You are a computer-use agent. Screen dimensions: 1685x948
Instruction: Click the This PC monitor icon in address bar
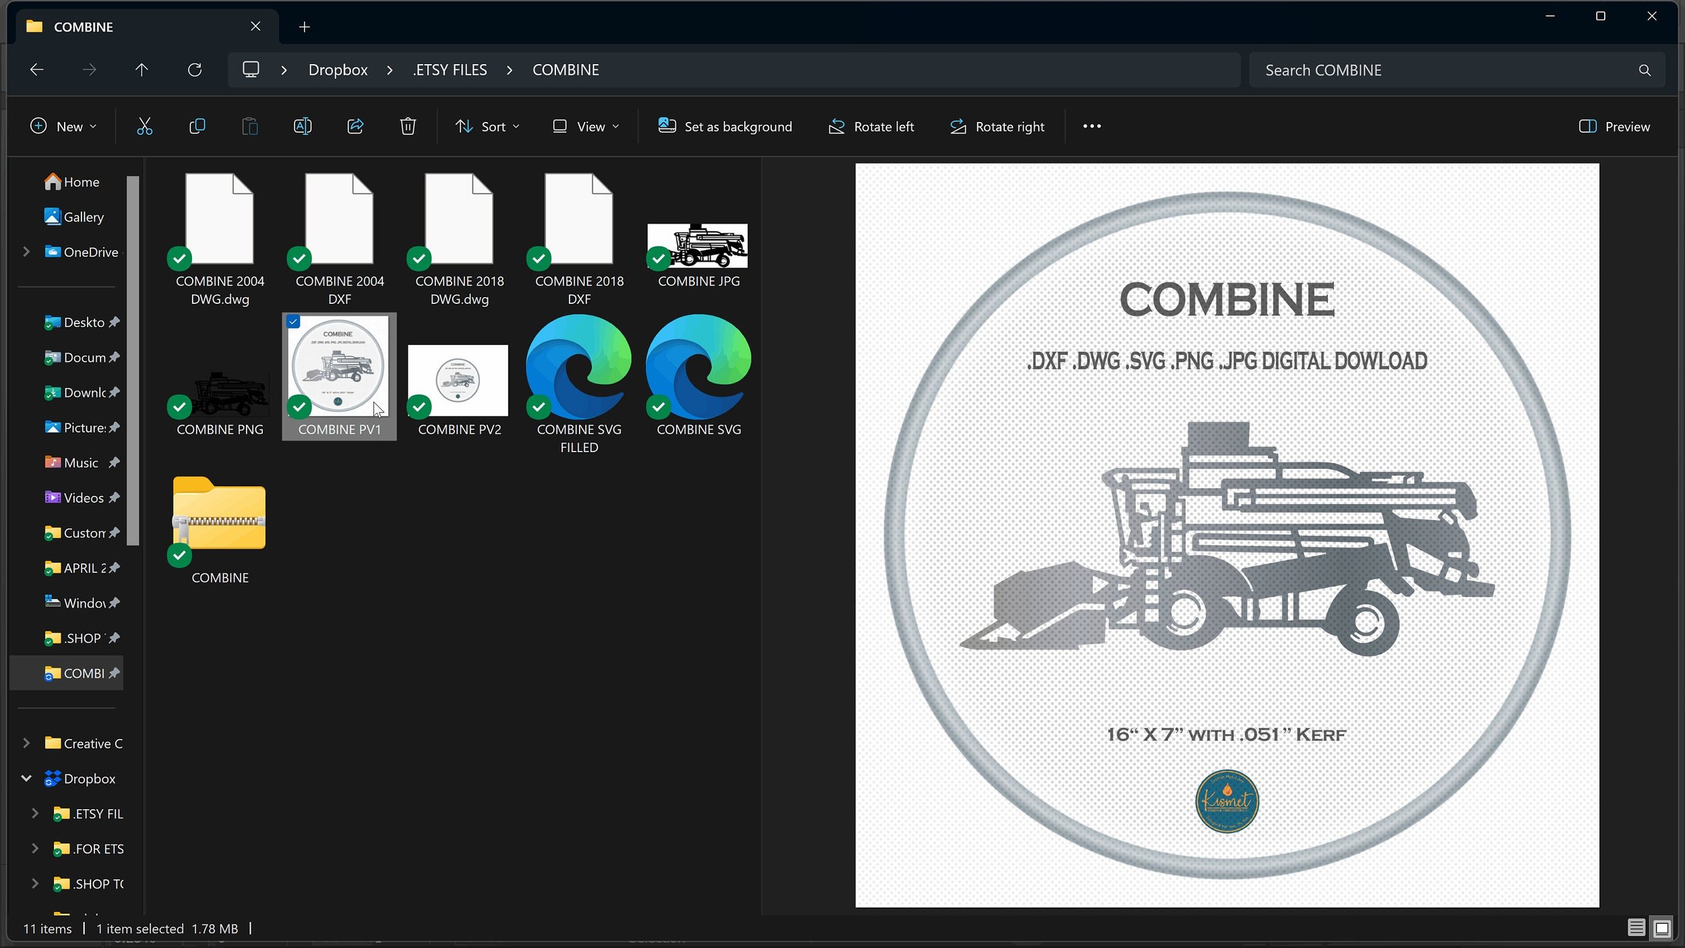tap(251, 69)
